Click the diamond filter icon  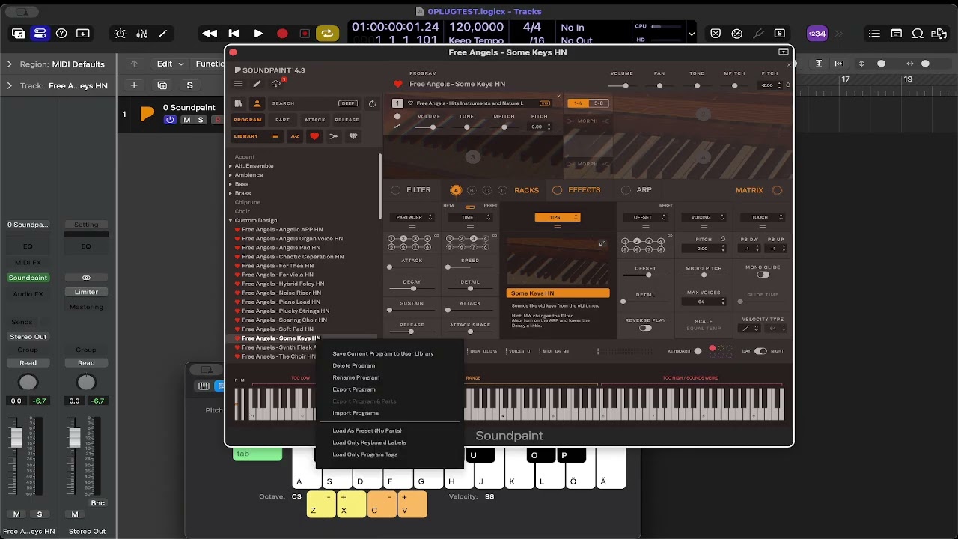[353, 136]
